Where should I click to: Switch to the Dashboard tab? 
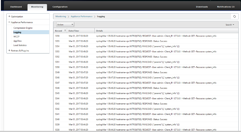tap(16, 7)
